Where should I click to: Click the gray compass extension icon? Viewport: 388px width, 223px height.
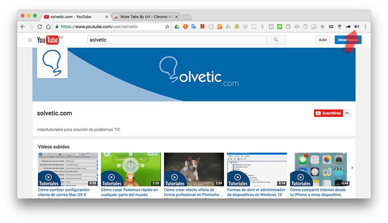(x=305, y=27)
